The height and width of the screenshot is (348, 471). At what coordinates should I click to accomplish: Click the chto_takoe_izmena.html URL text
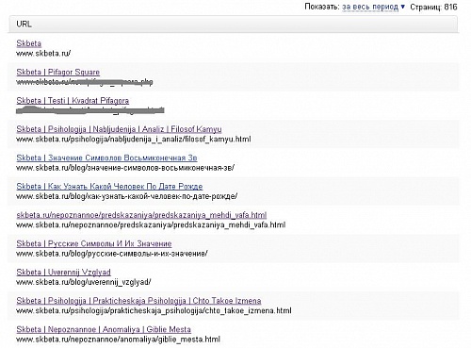pos(154,311)
